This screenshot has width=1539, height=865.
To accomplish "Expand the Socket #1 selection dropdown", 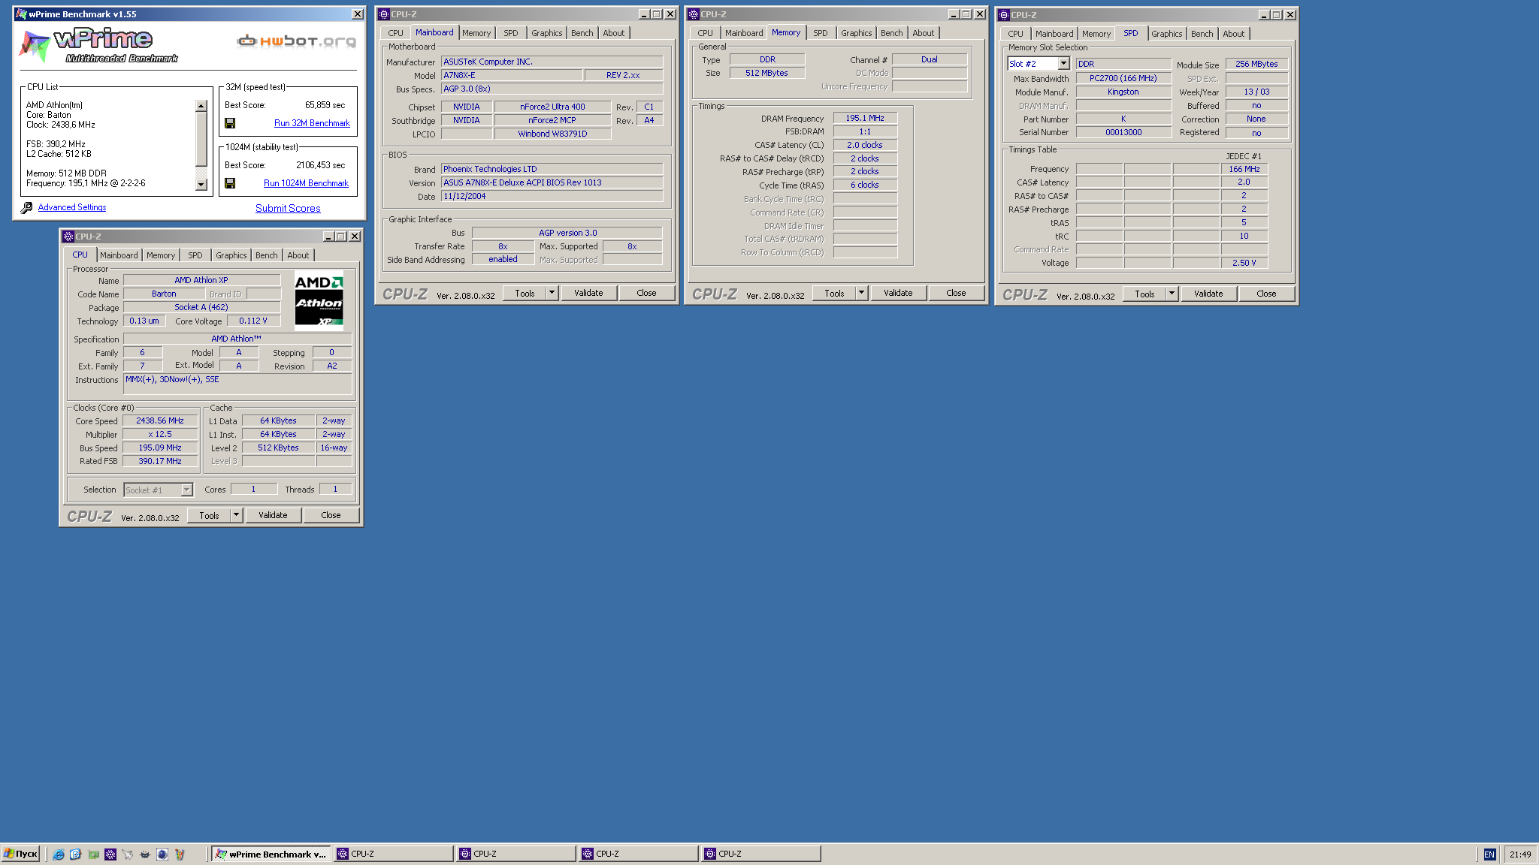I will click(187, 490).
